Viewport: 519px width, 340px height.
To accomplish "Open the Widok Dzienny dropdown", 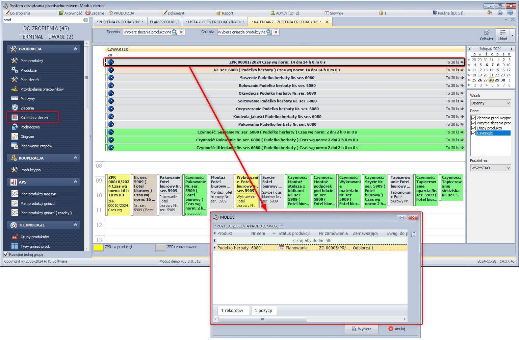I will coord(490,103).
